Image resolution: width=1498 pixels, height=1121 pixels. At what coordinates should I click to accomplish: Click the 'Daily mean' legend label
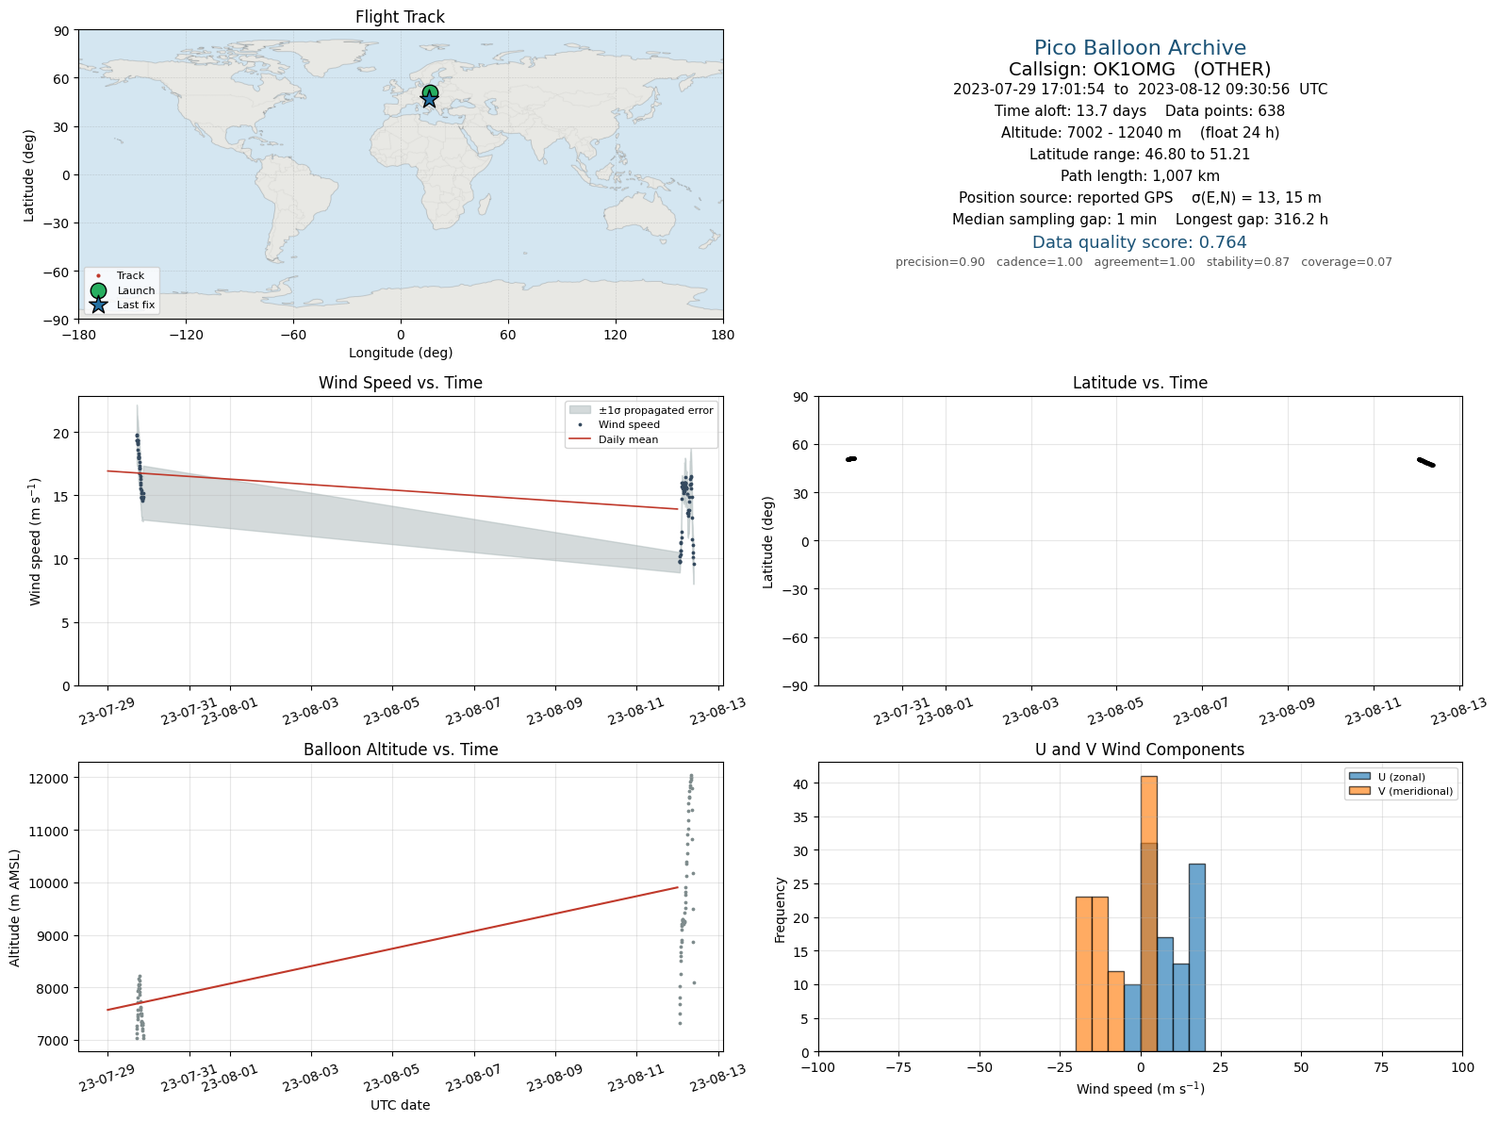click(629, 439)
